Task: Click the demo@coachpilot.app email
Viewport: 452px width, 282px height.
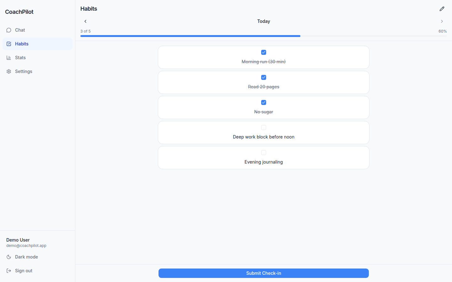Action: tap(26, 246)
